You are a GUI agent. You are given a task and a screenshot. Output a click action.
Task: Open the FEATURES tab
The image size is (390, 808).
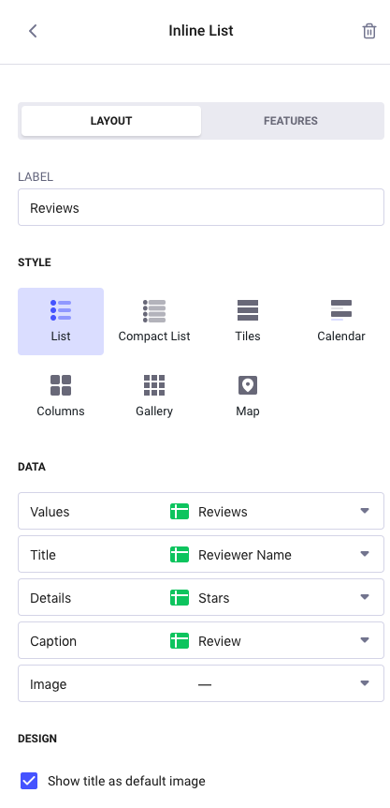[x=291, y=121]
